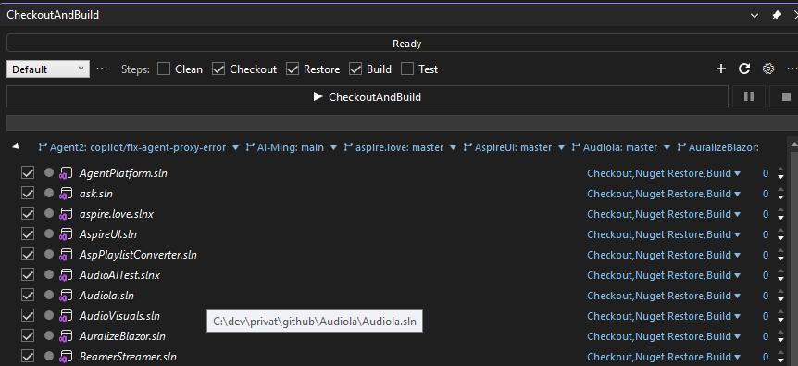Click the solution icon of AspPlaylistConverter.sln
This screenshot has width=798, height=366.
click(x=66, y=255)
